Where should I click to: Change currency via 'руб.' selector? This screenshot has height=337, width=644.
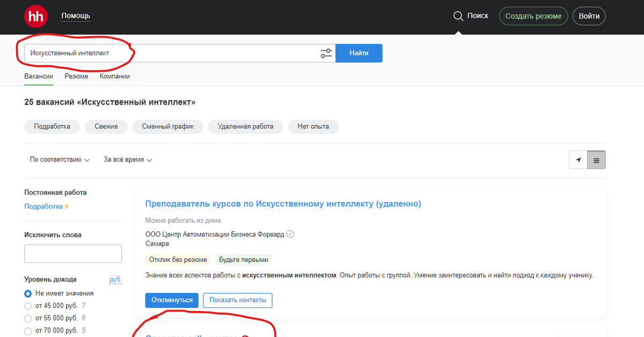115,280
